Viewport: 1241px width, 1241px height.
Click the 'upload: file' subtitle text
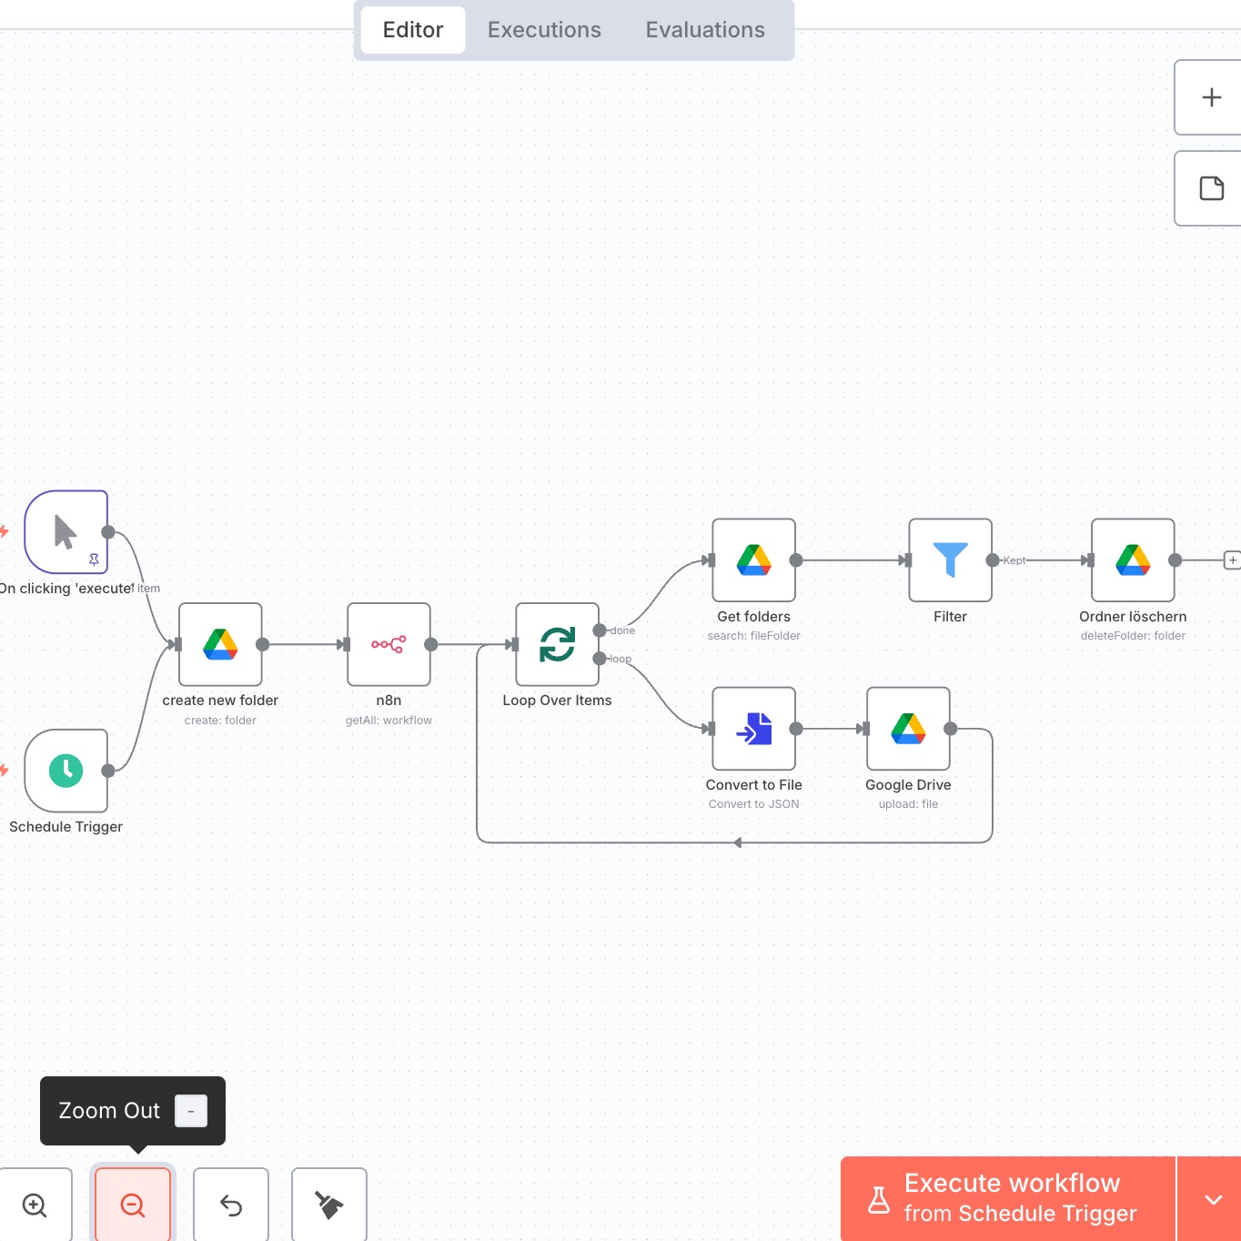pyautogui.click(x=908, y=804)
